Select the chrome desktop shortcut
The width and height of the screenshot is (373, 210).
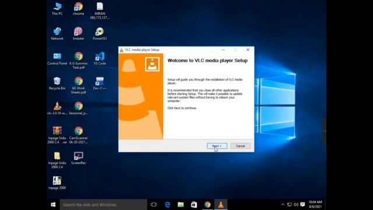click(78, 9)
